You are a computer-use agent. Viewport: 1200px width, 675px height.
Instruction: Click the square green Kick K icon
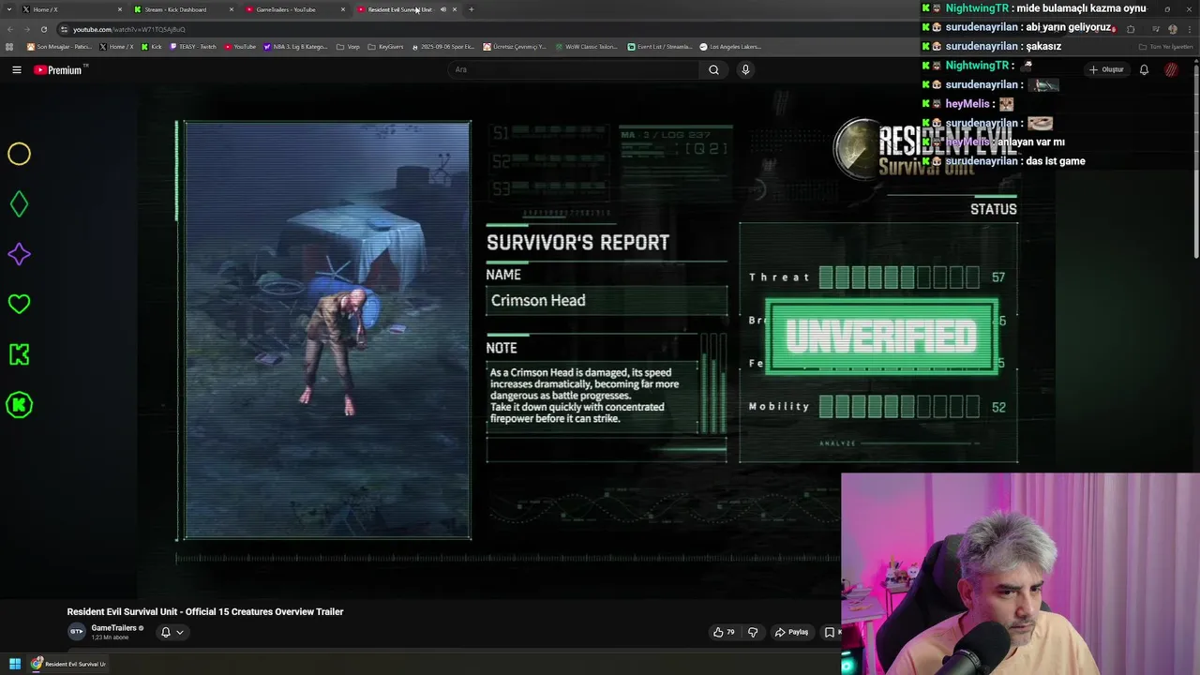coord(19,354)
